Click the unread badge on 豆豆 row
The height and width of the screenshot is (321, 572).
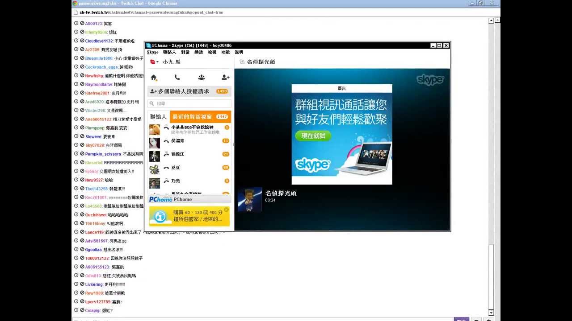(x=226, y=168)
